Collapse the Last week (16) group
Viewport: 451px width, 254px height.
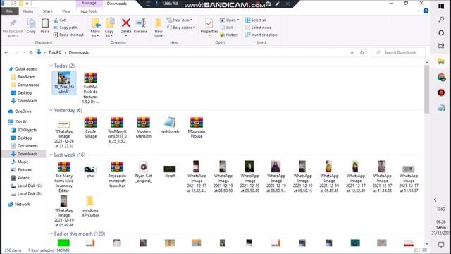(51, 155)
